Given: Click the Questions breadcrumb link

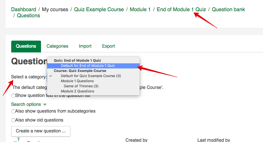Looking at the screenshot, I should coord(29,15).
